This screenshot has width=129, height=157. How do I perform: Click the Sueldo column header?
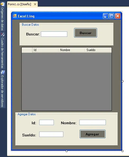pos(98,50)
